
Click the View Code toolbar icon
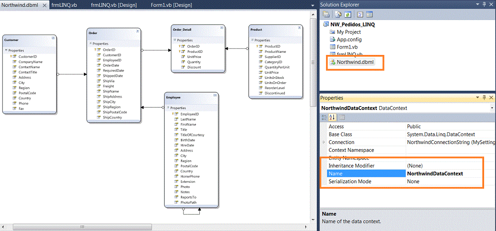click(x=360, y=14)
